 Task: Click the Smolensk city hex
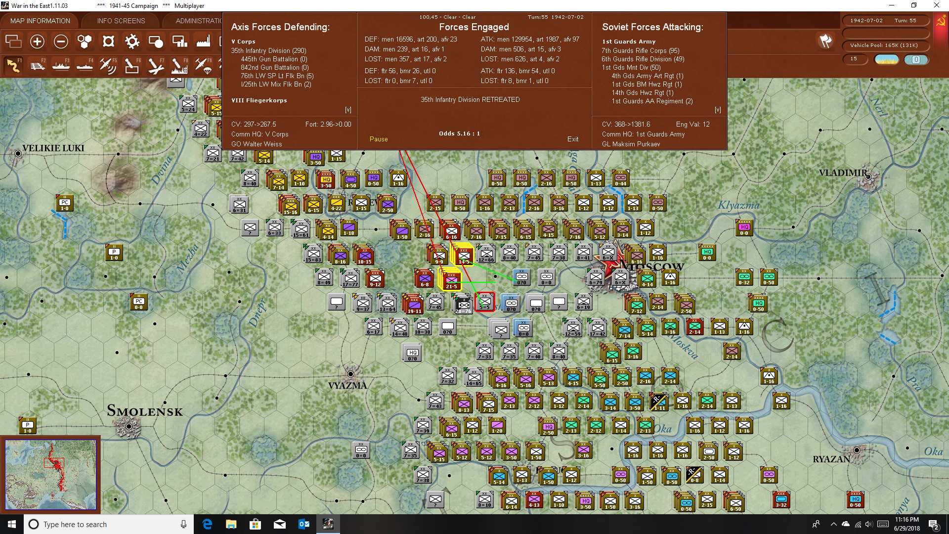(x=129, y=426)
